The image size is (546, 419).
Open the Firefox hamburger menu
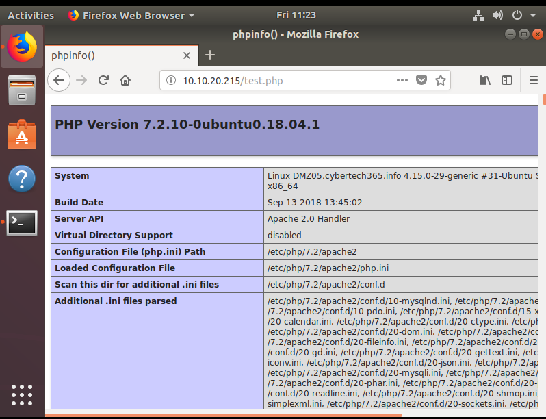tap(534, 81)
